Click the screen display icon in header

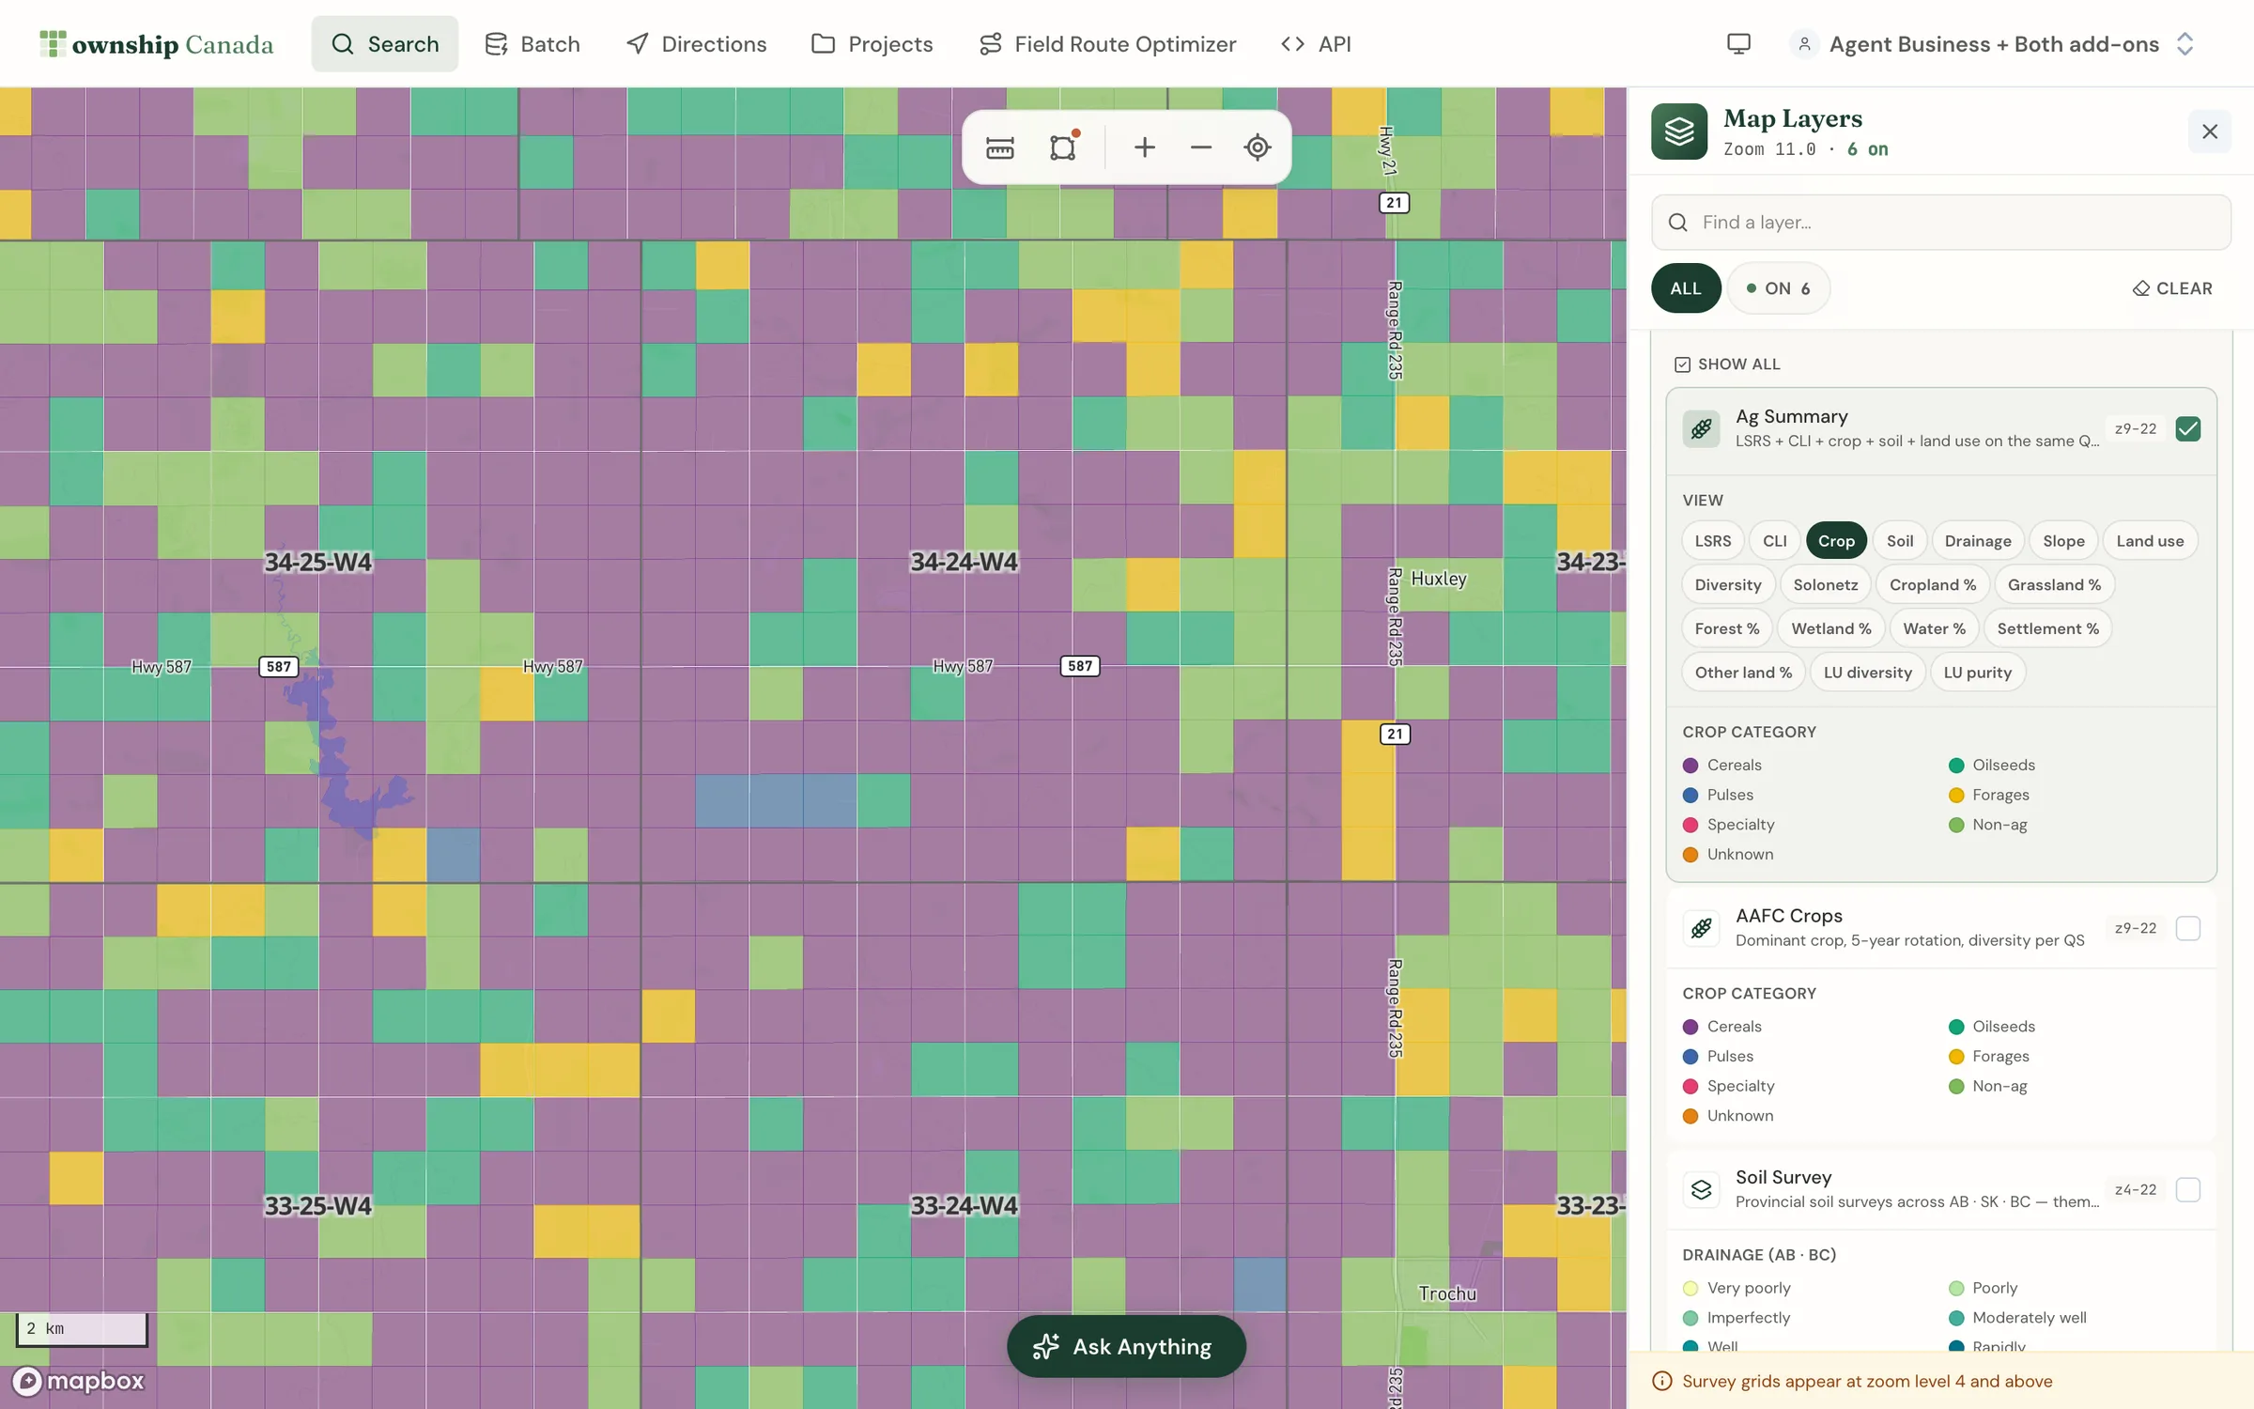pos(1738,44)
